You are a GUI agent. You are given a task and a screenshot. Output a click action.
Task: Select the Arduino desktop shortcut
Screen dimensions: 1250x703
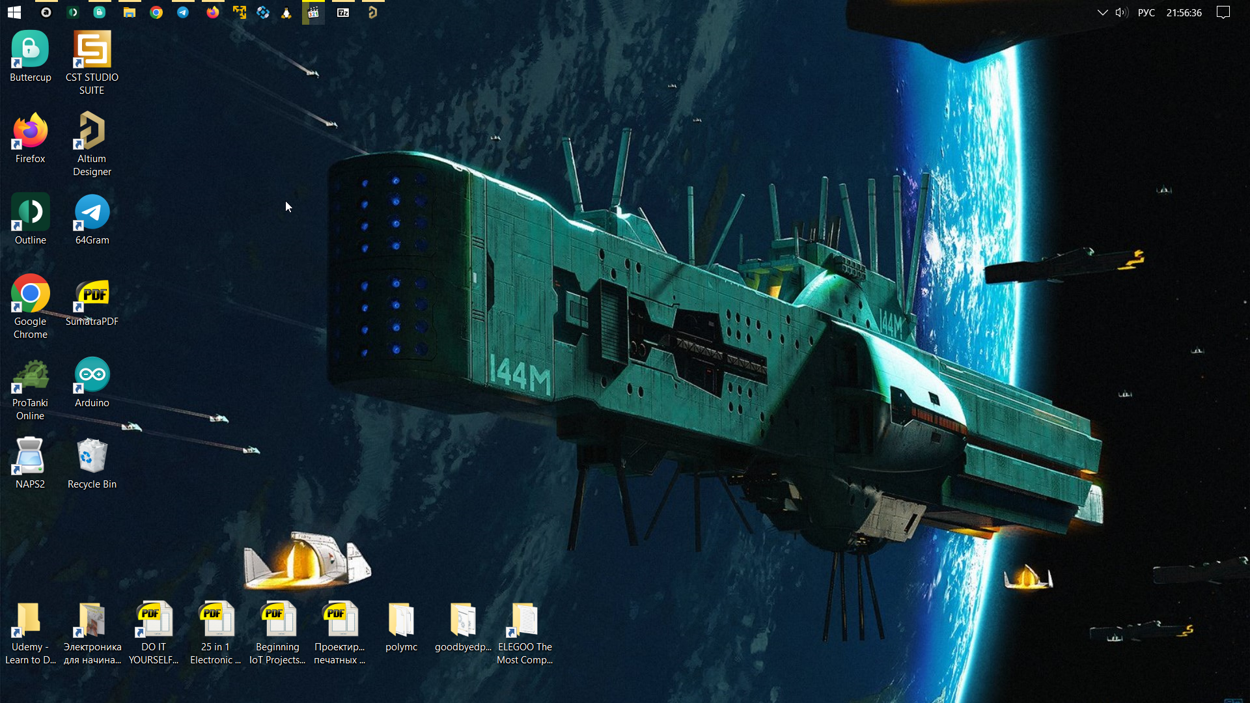(92, 382)
